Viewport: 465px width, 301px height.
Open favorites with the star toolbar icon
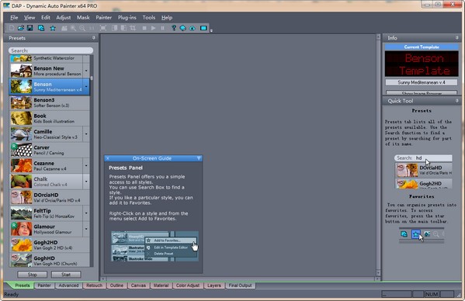tap(53, 28)
